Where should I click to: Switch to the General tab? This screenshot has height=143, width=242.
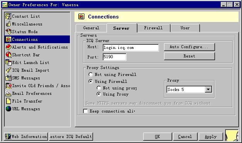91,28
